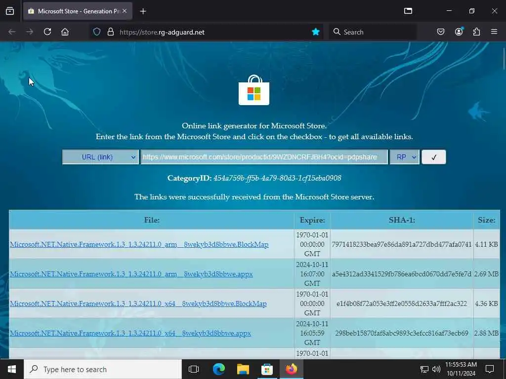The height and width of the screenshot is (379, 506).
Task: Download the x64 .appx file link
Action: pyautogui.click(x=130, y=333)
